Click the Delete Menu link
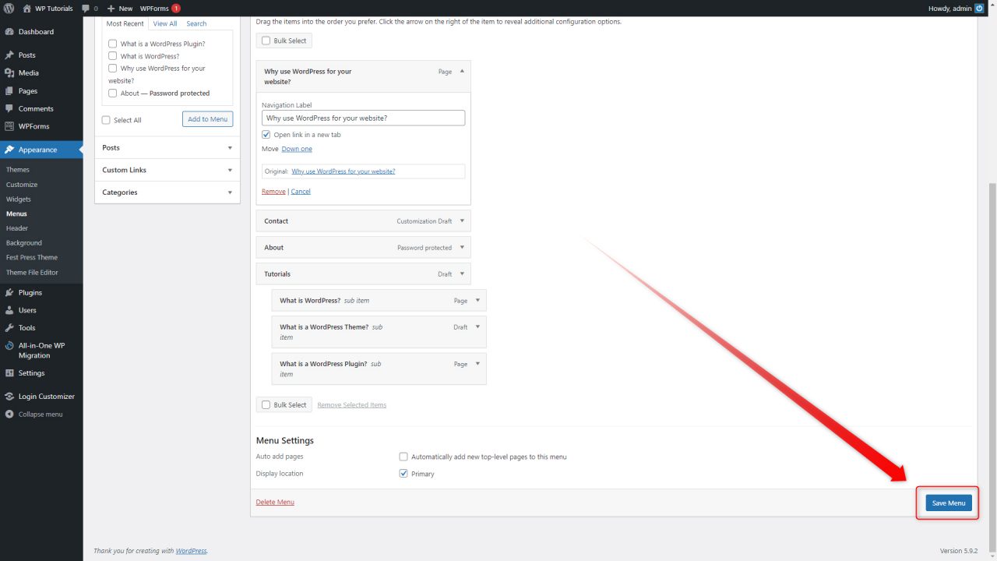This screenshot has height=561, width=997. click(274, 502)
